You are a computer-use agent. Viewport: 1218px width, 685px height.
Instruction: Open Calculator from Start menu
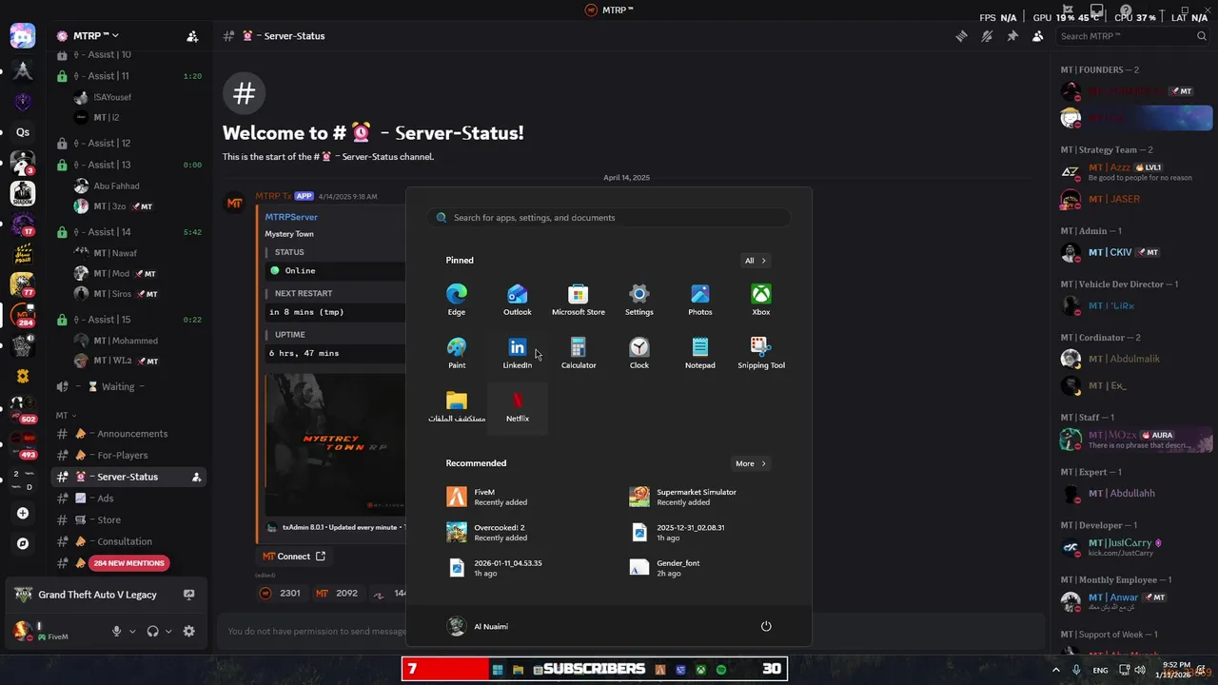[x=579, y=353]
